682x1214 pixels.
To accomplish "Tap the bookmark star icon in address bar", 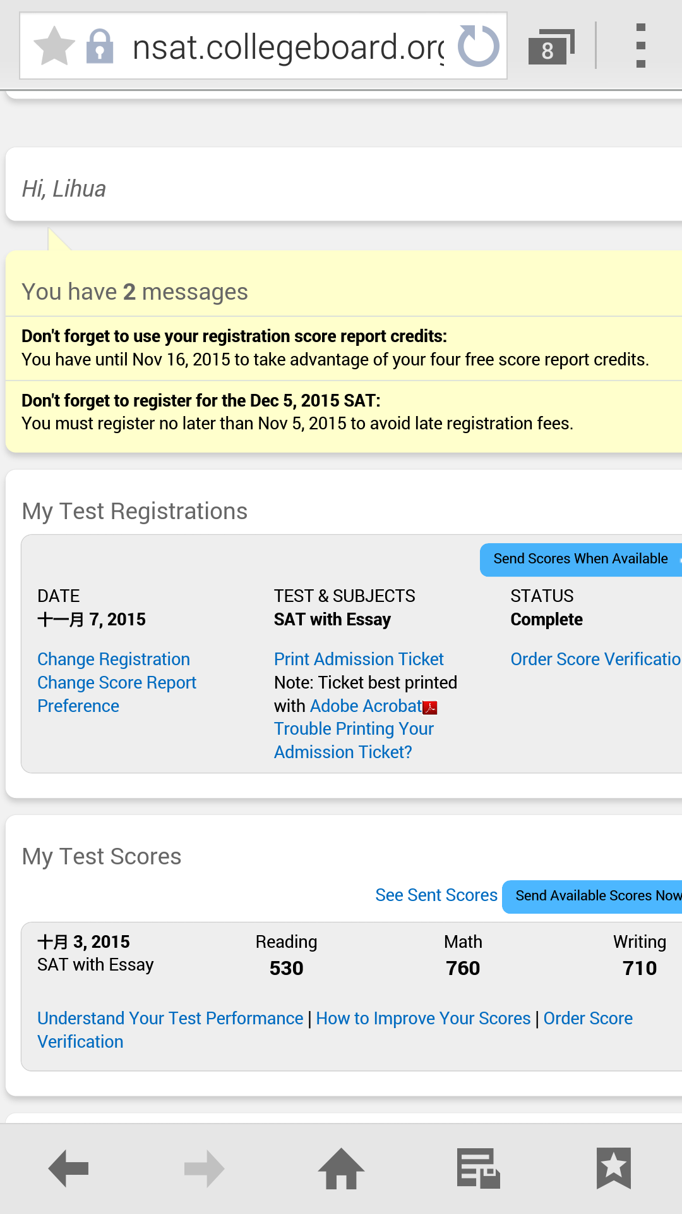I will click(54, 46).
